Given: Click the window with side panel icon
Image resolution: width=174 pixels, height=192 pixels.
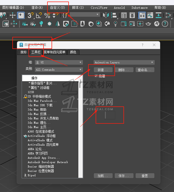Looking at the screenshot, I should (x=124, y=24).
